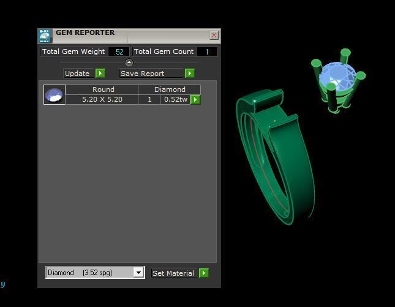
Task: Open the Diamond (3.52 spg) material dropdown
Action: click(139, 273)
